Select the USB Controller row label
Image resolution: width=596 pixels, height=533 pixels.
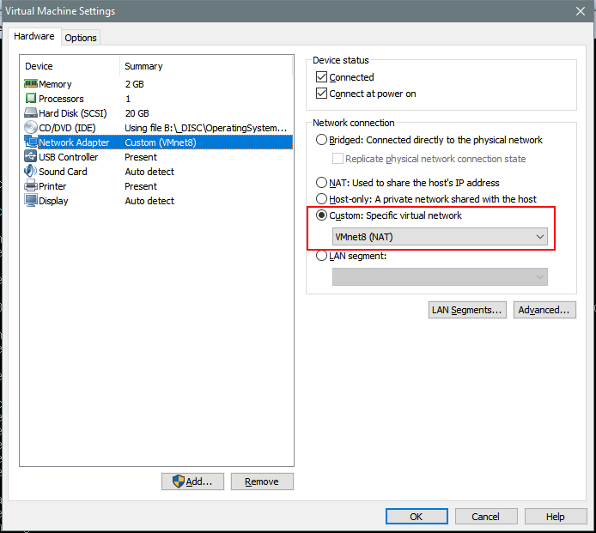[69, 157]
